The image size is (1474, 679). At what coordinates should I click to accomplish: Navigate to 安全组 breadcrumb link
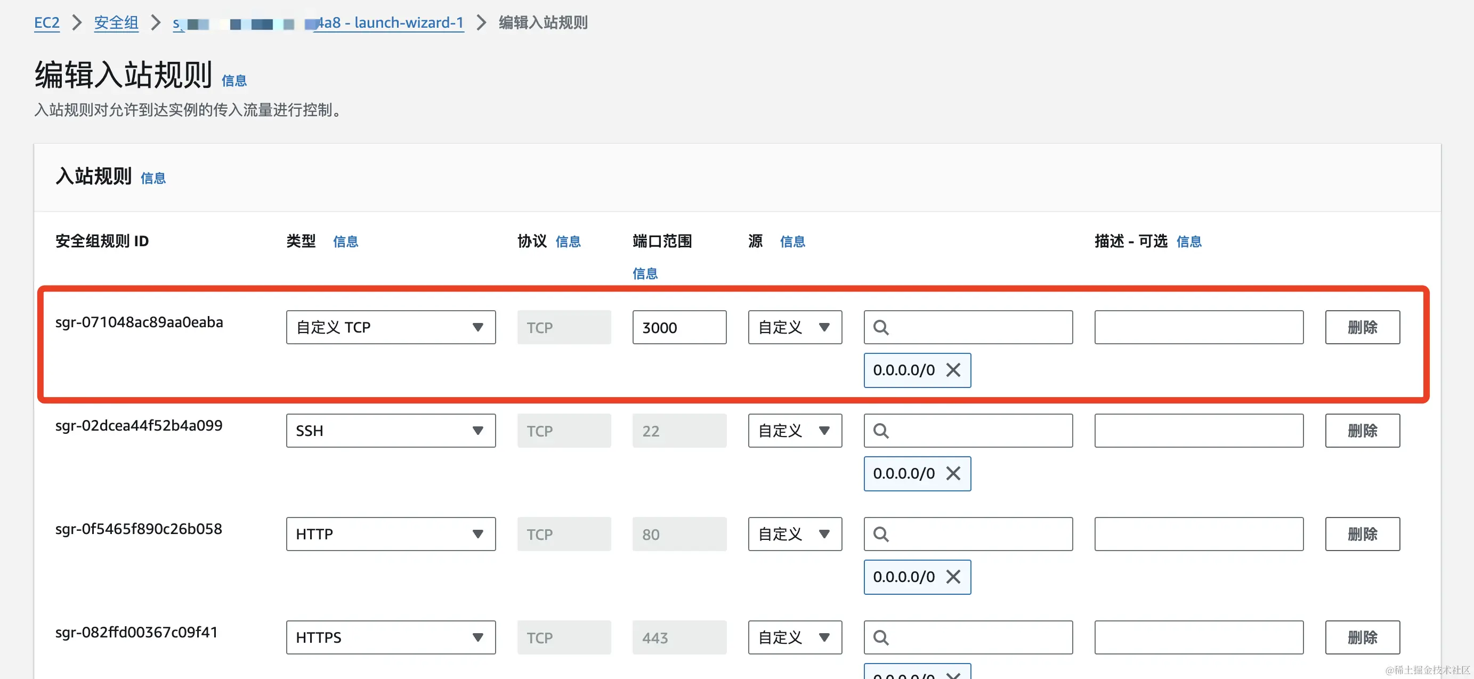pos(116,23)
